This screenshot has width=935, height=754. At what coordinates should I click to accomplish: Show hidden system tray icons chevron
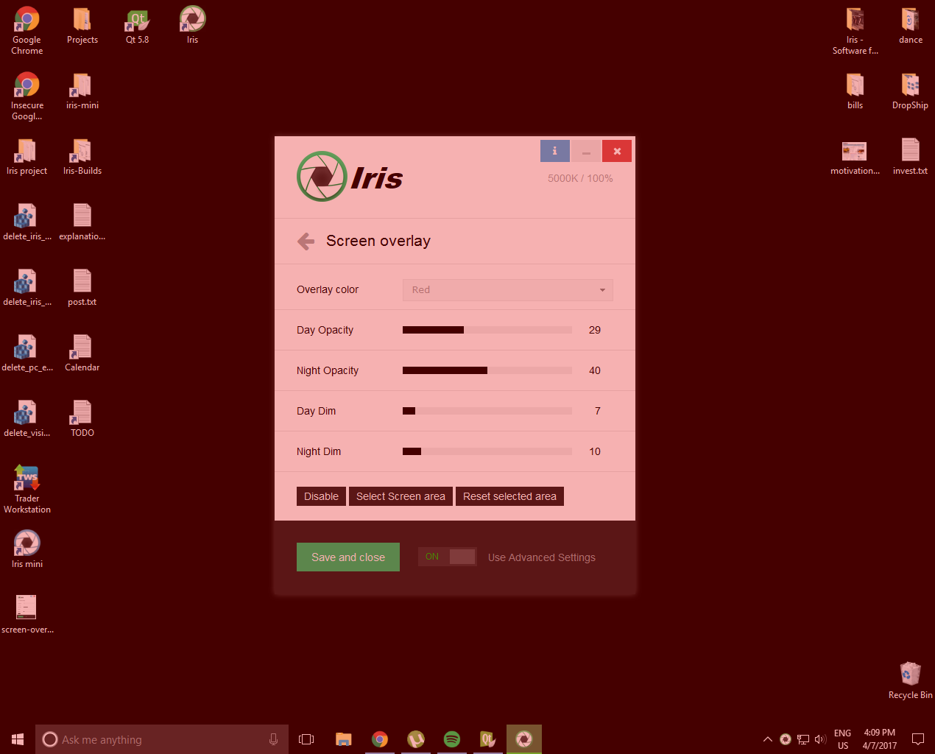tap(768, 739)
